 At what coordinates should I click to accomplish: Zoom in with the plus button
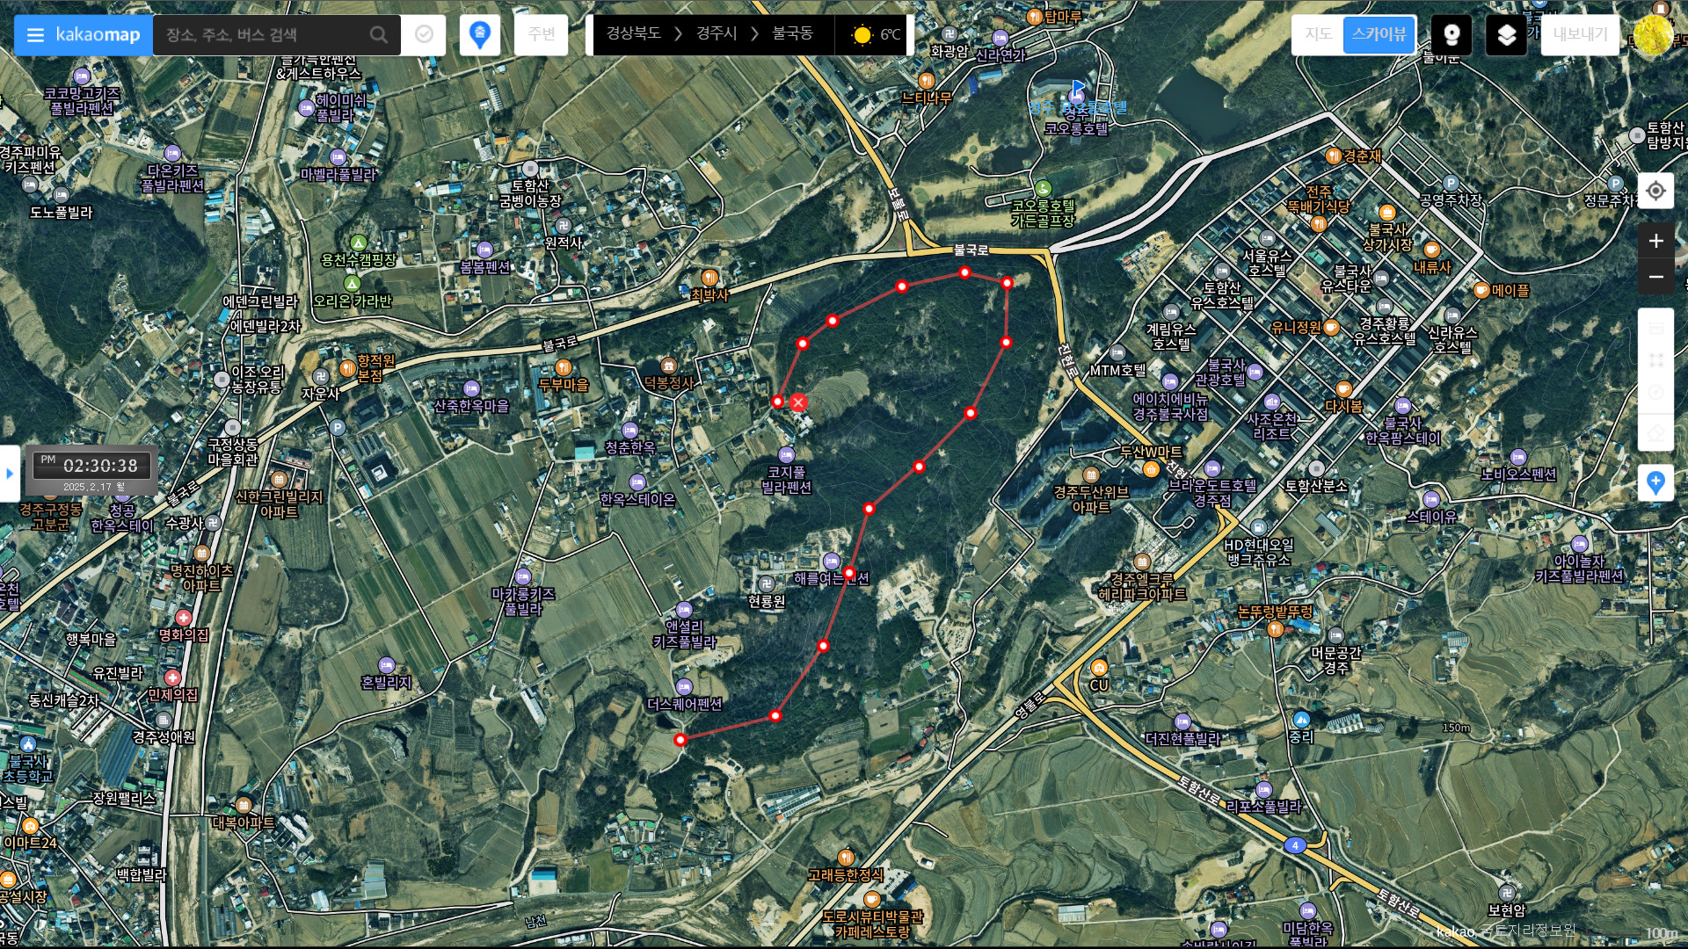(1655, 241)
